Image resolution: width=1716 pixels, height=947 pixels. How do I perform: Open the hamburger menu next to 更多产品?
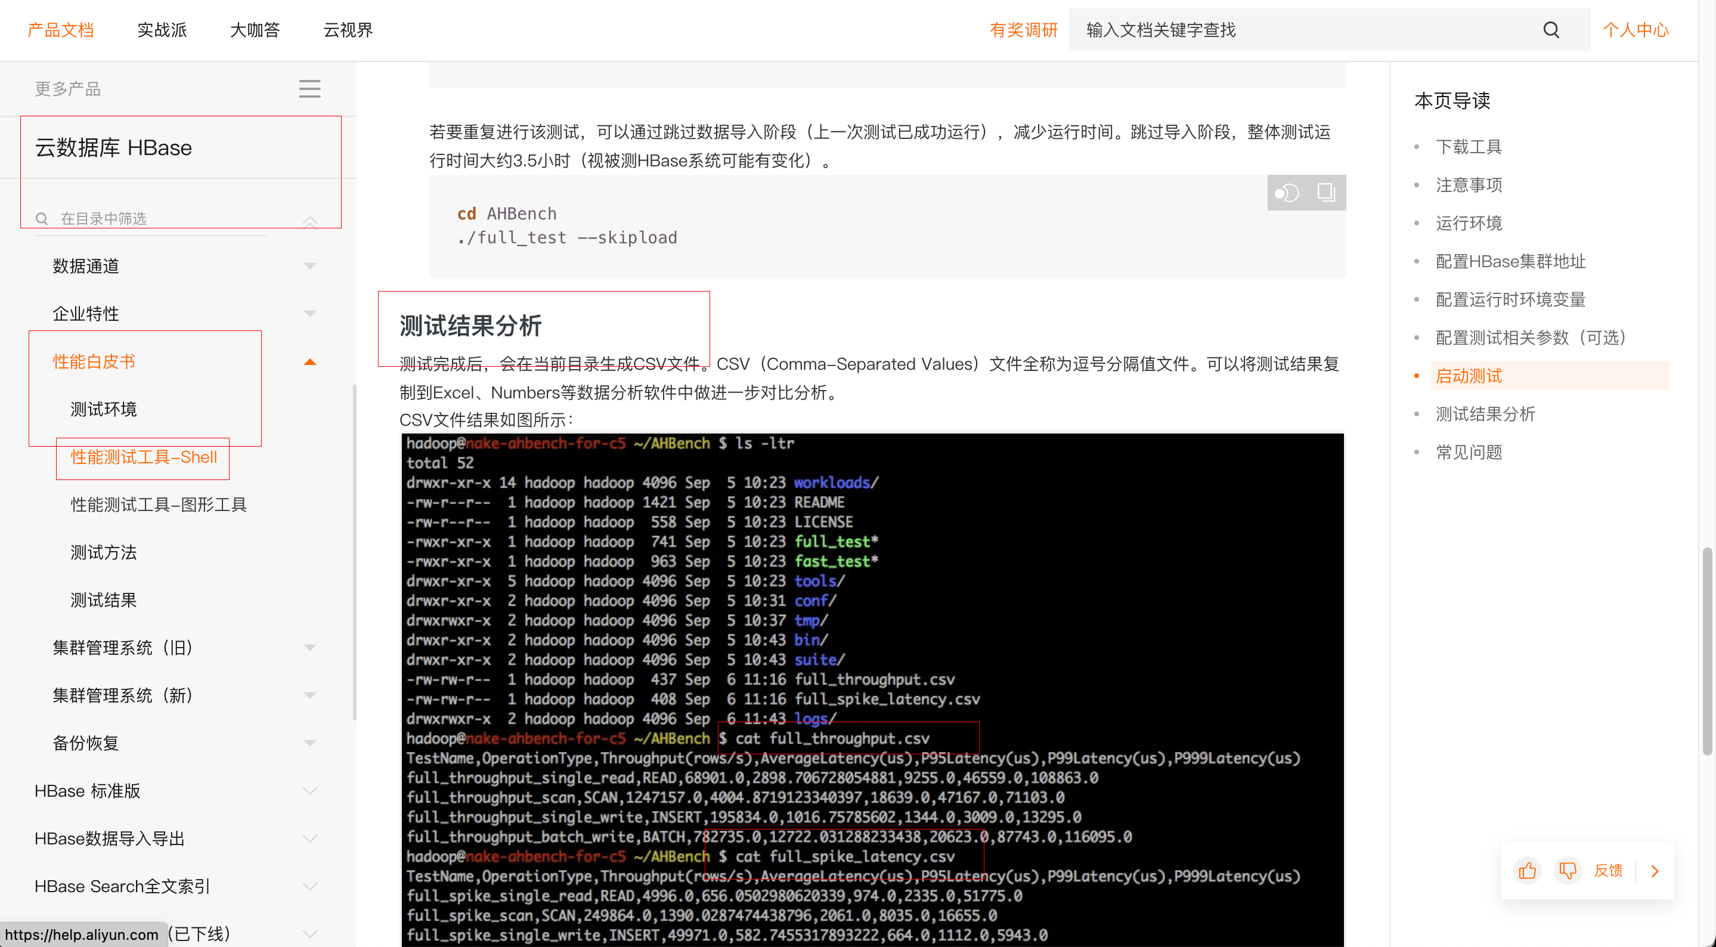309,89
